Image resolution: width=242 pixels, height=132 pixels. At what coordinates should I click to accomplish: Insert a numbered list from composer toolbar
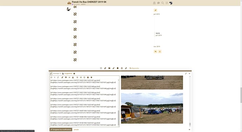point(81,78)
